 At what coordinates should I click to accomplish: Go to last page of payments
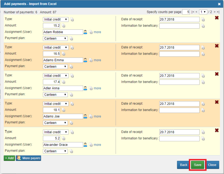218,12
